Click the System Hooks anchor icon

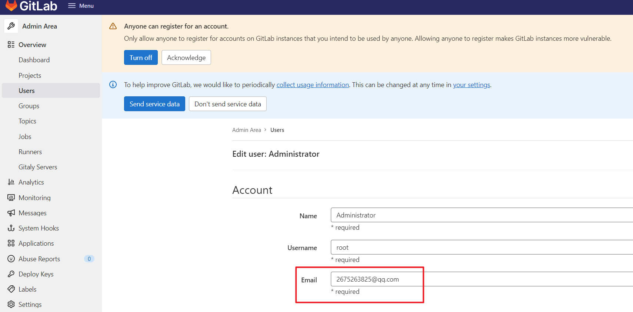click(x=11, y=228)
